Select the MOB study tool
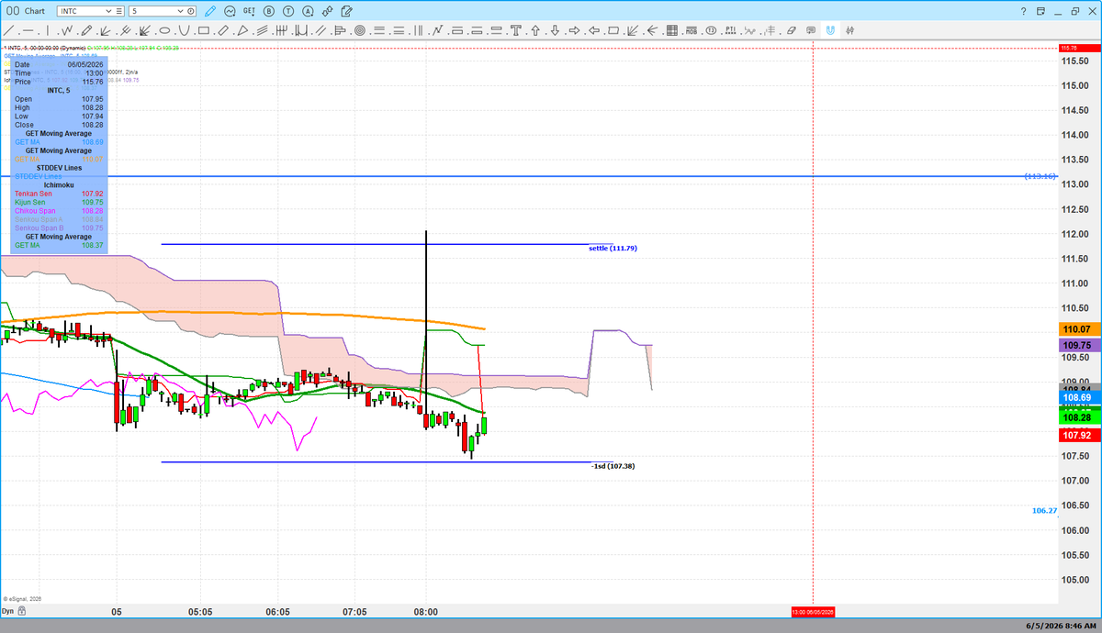This screenshot has height=633, width=1102. 692,30
